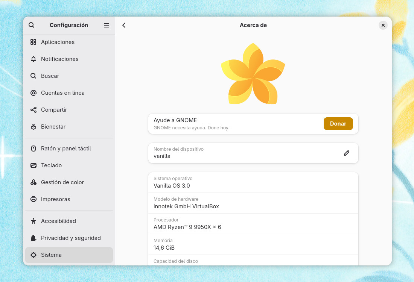The width and height of the screenshot is (414, 282).
Task: Click the Sistema gear icon
Action: pos(33,255)
